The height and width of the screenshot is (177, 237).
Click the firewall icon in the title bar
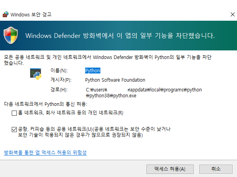(5, 14)
